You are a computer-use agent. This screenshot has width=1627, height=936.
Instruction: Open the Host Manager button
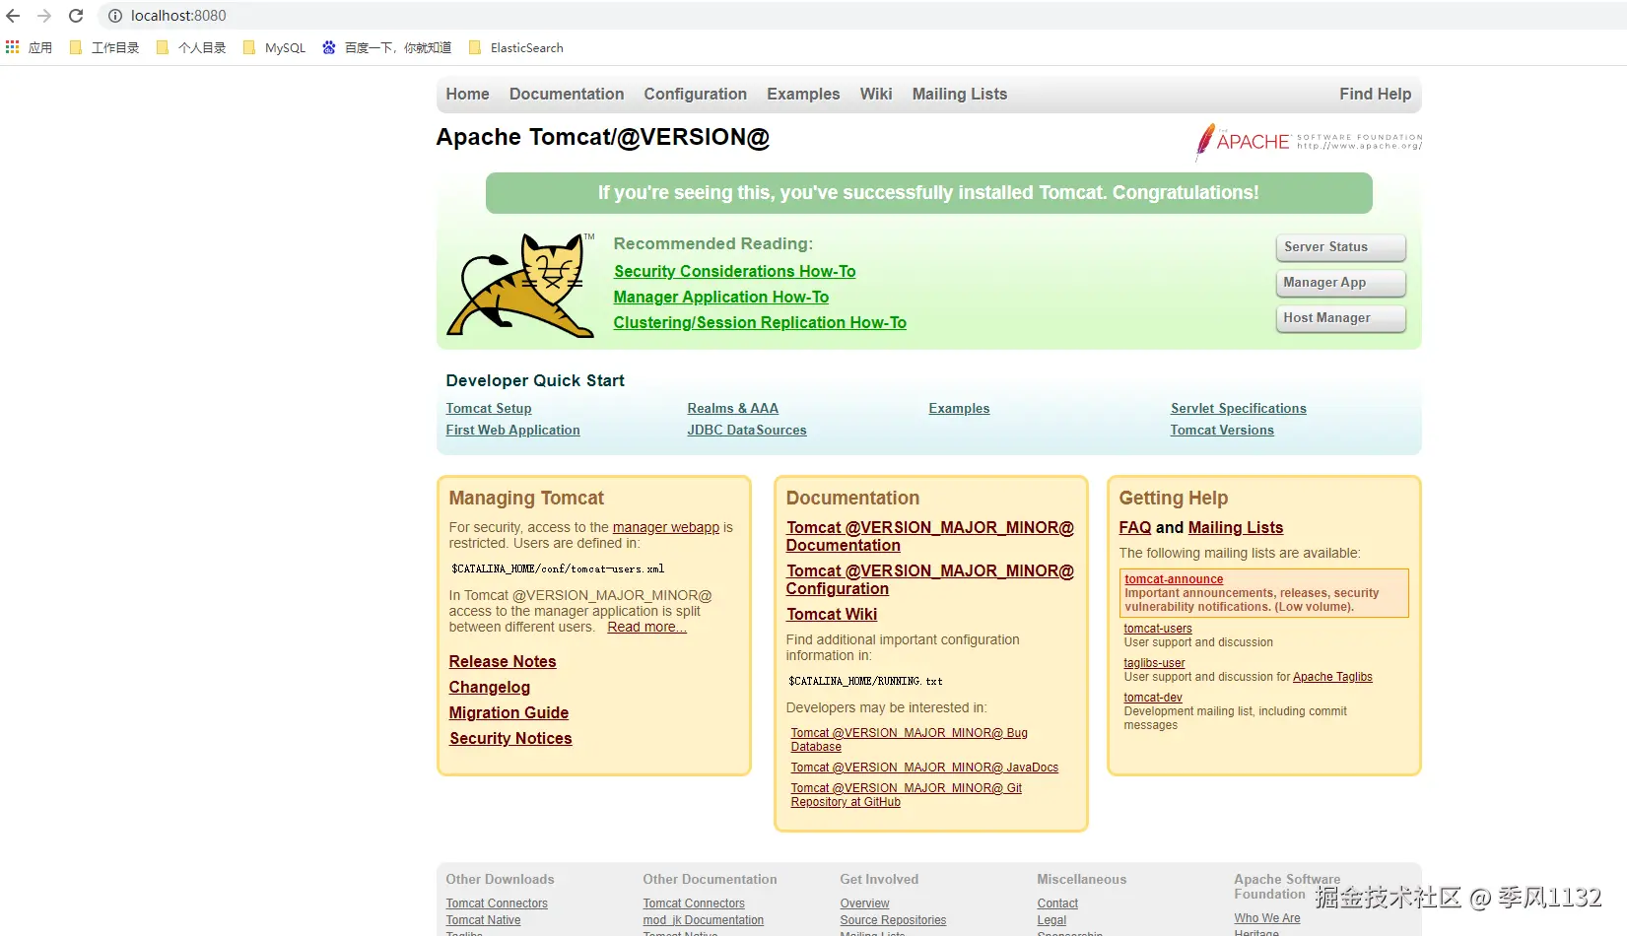click(x=1340, y=318)
